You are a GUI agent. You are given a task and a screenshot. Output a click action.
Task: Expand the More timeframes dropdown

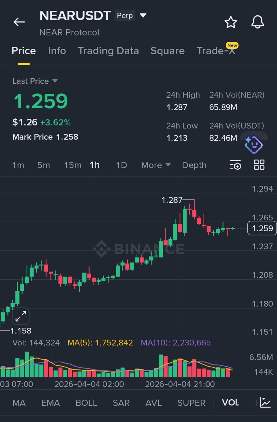(x=156, y=165)
